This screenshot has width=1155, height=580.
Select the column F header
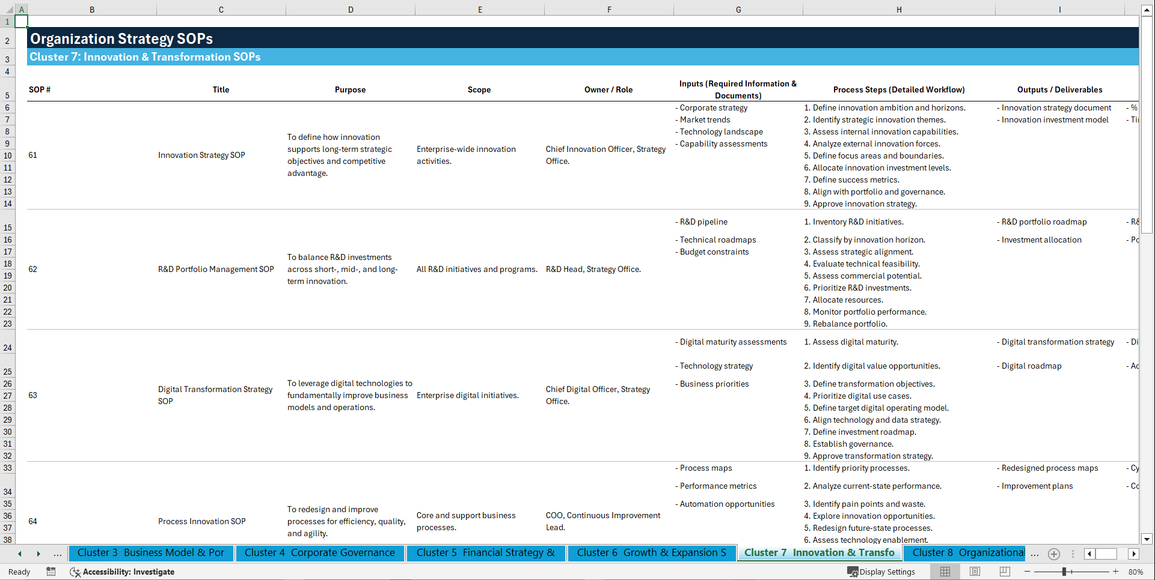[x=609, y=10]
